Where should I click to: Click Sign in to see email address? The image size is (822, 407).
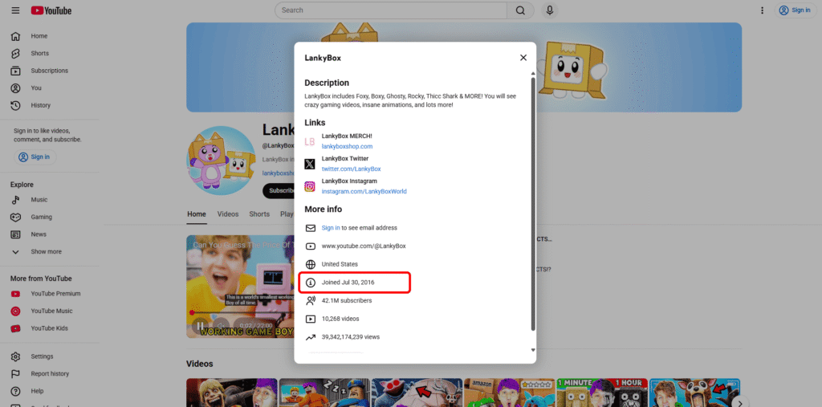(x=331, y=228)
